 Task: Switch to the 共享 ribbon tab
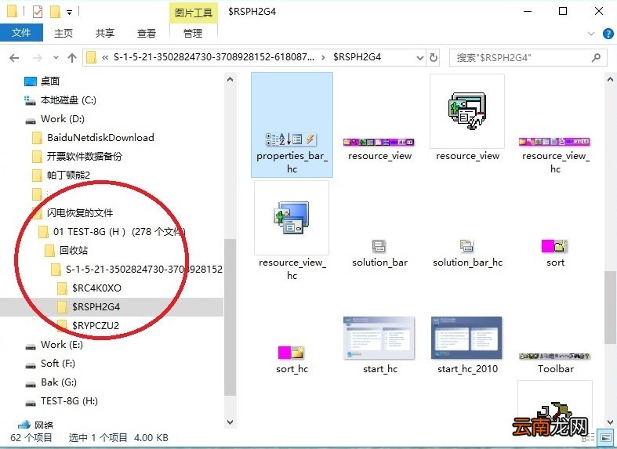[x=105, y=33]
